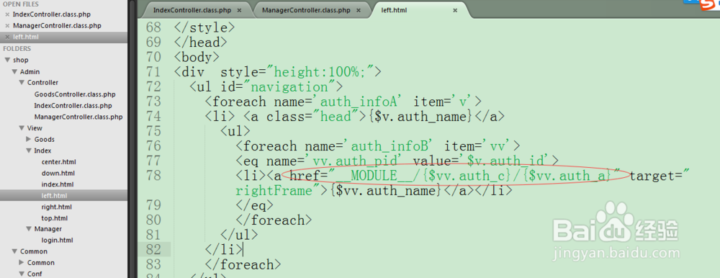Screen dimensions: 720x278
Task: Open login.html in the Manager folder
Action: coord(57,241)
